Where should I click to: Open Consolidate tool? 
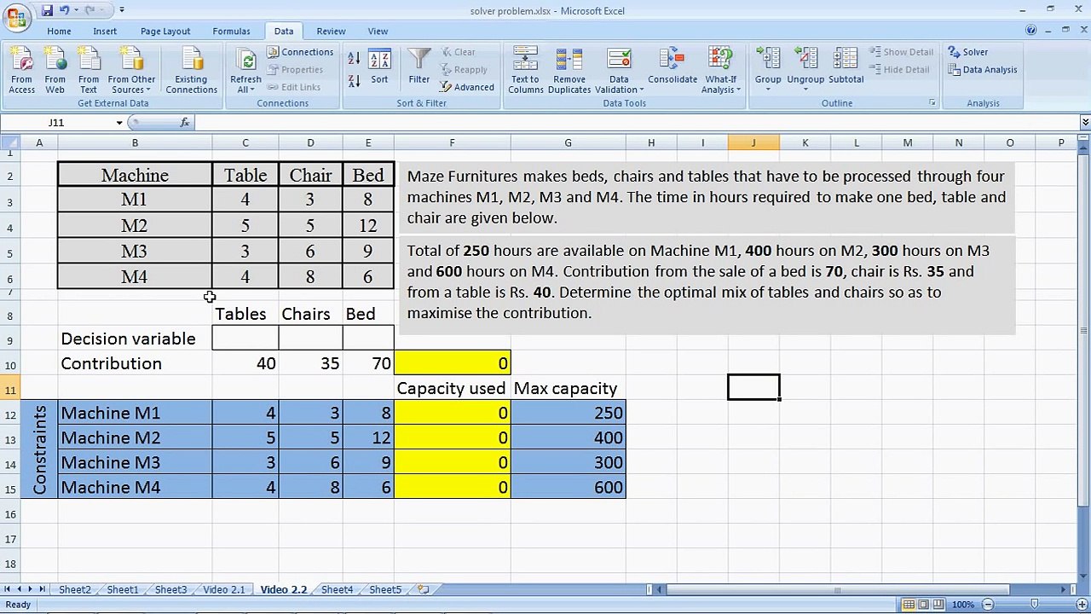coord(672,68)
